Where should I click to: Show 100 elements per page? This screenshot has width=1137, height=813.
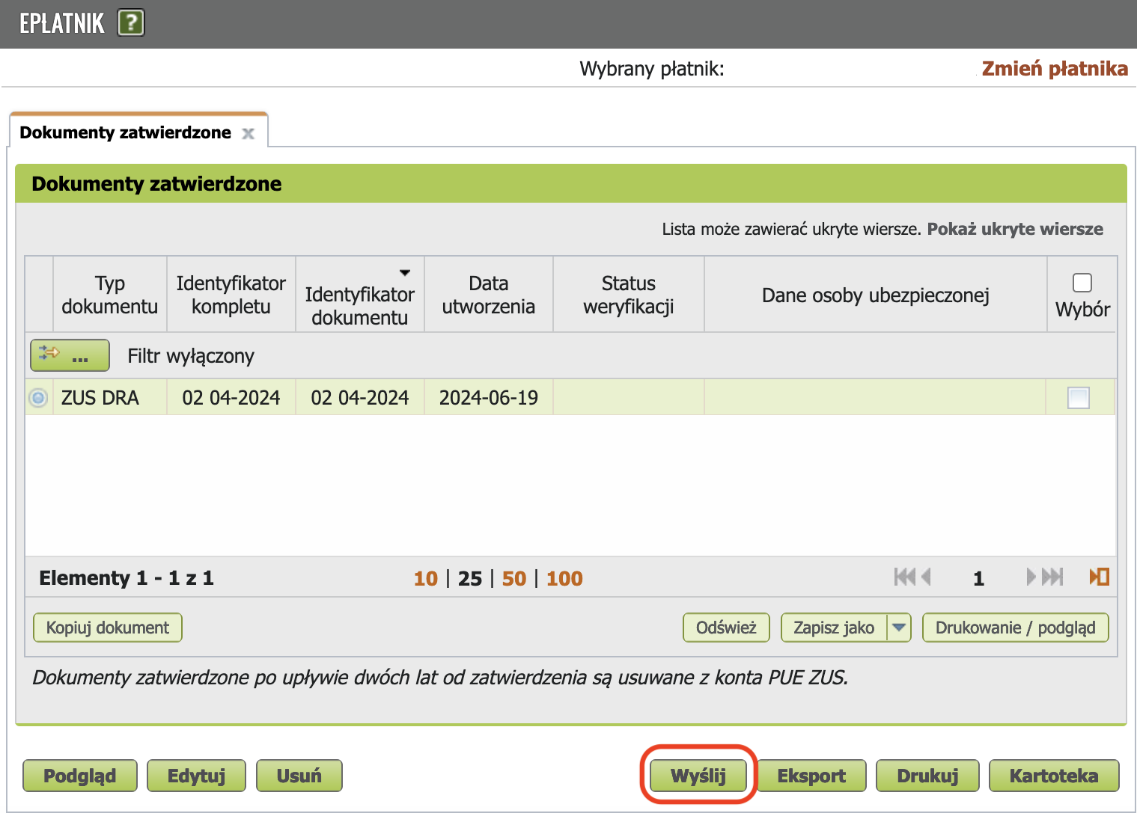tap(564, 578)
